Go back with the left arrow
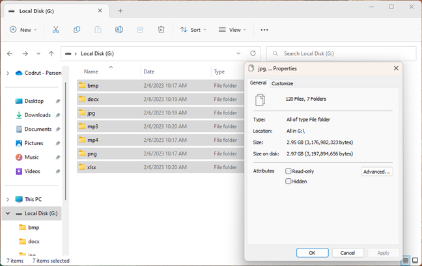Viewport: 422px width, 266px height. coord(10,53)
